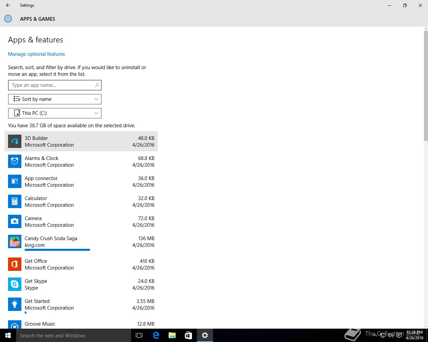The width and height of the screenshot is (428, 342).
Task: Click the network icon in system tray
Action: tap(383, 336)
